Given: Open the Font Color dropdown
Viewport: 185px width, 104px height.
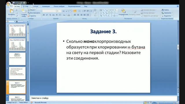Looking at the screenshot, I should (x=69, y=15).
